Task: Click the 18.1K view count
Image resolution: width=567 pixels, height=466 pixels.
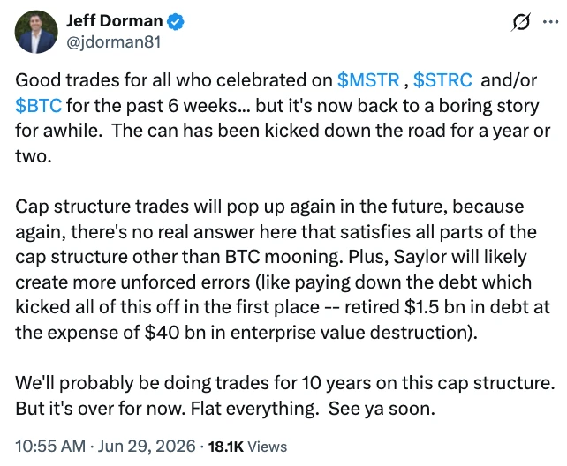Action: click(x=226, y=447)
